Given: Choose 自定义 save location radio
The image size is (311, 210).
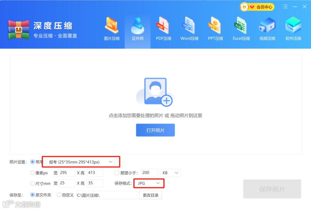Looking at the screenshot, I should pos(59,195).
